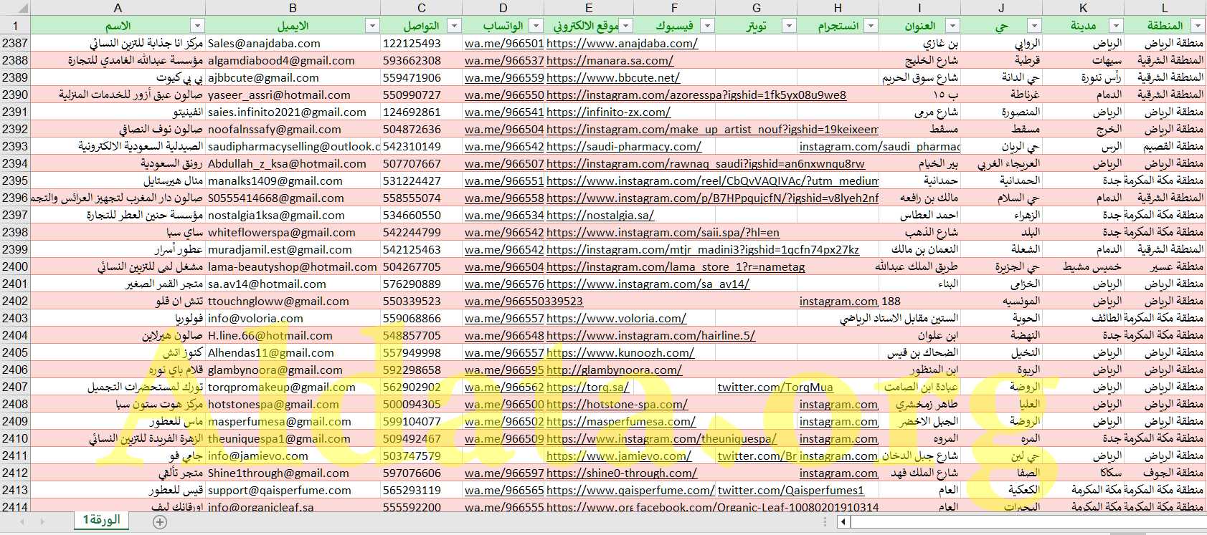Expand the حي column filter arrow
1207x535 pixels.
[x=1034, y=26]
